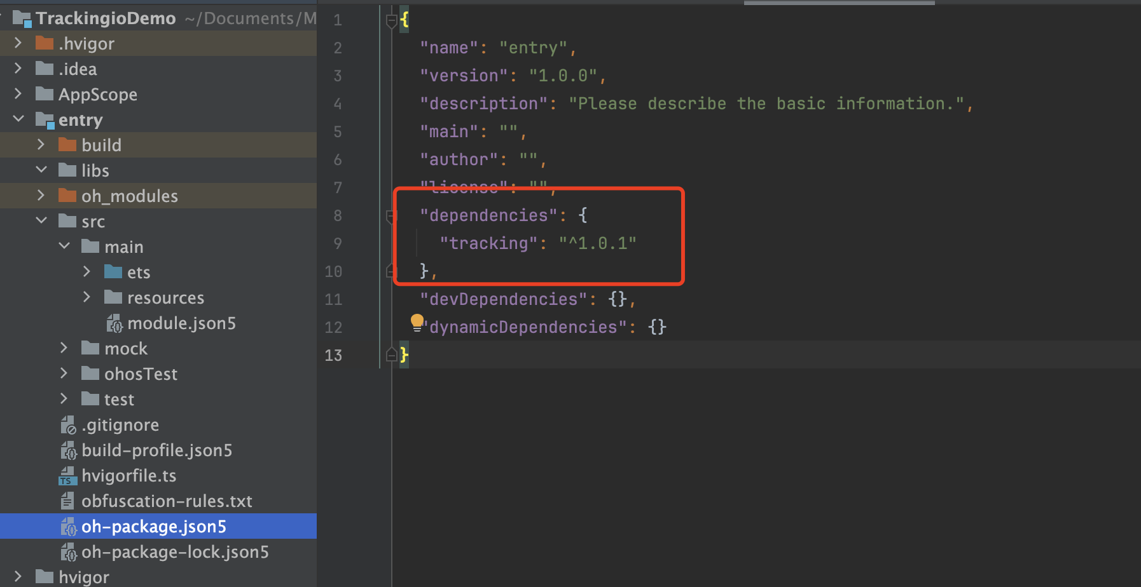Click the orange oh_modules folder icon
This screenshot has width=1141, height=587.
coord(67,195)
